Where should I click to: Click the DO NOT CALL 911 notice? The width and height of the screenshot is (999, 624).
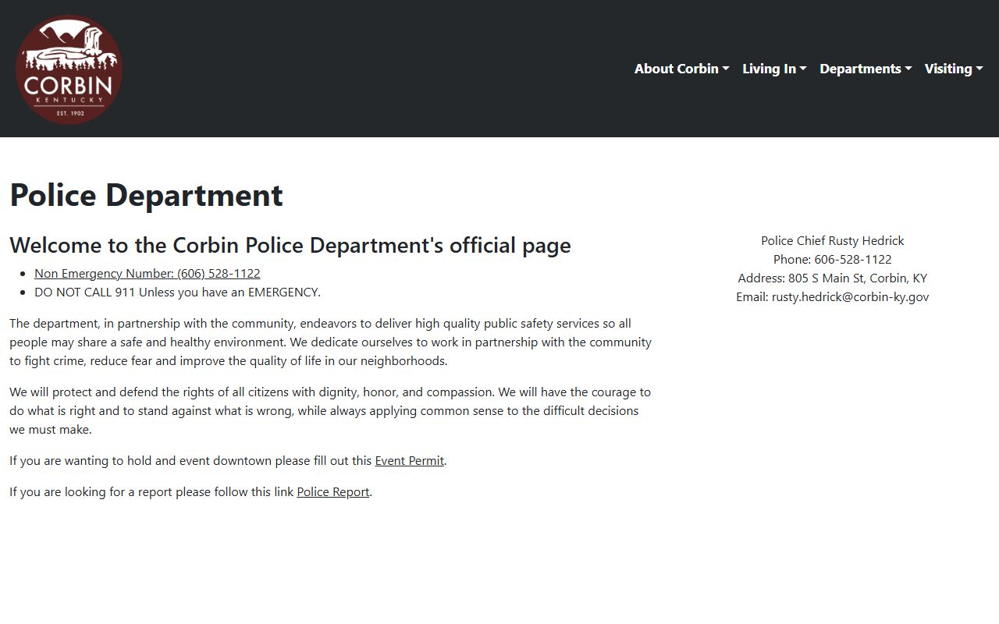[x=177, y=292]
